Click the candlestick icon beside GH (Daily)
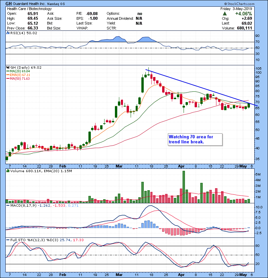Viewport: 268px width, 278px height. tap(8, 67)
